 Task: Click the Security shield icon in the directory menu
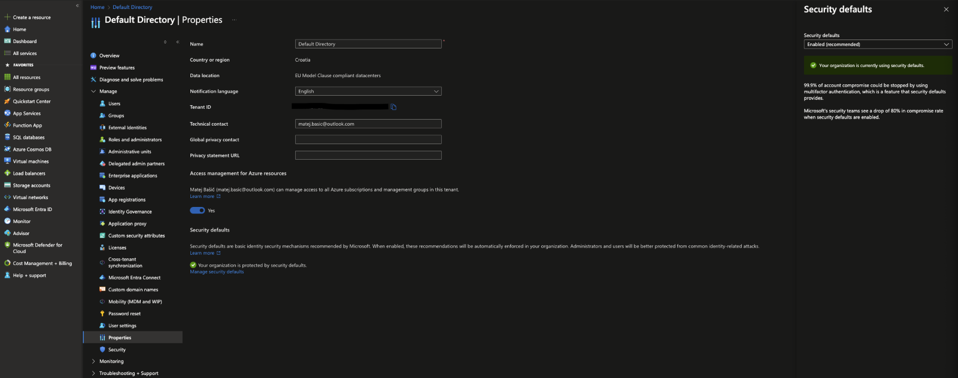coord(102,349)
